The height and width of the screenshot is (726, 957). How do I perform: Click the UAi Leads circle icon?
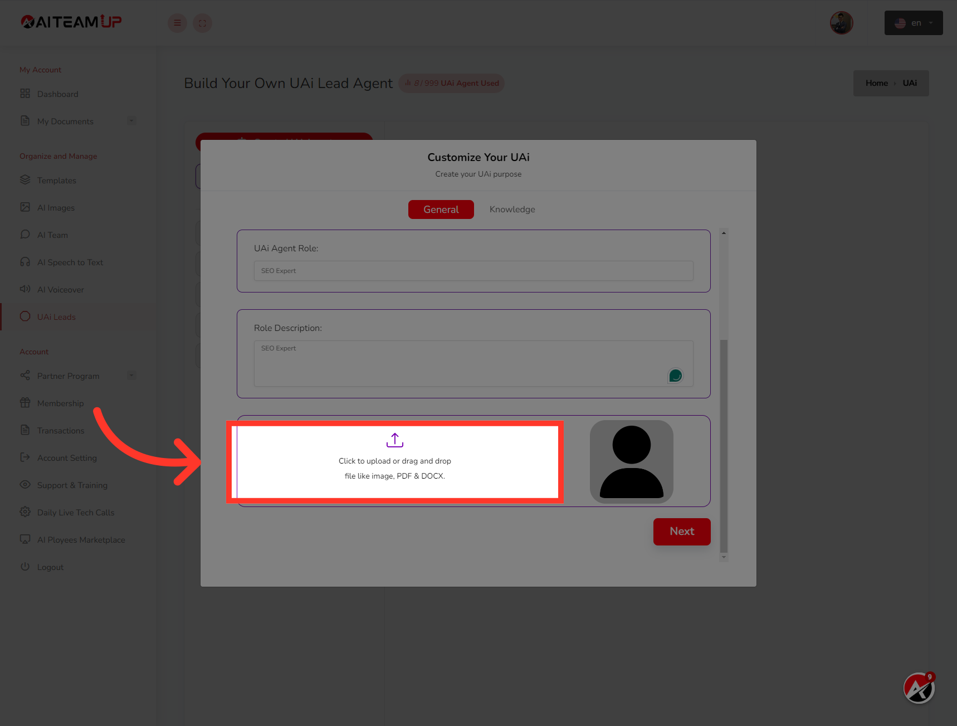[25, 316]
